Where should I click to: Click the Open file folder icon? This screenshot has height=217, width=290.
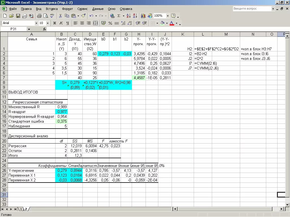[x=11, y=16]
